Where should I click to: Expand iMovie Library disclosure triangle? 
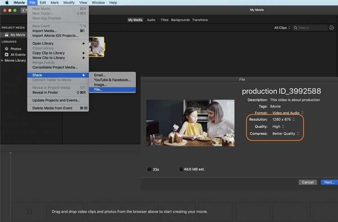click(x=2, y=60)
